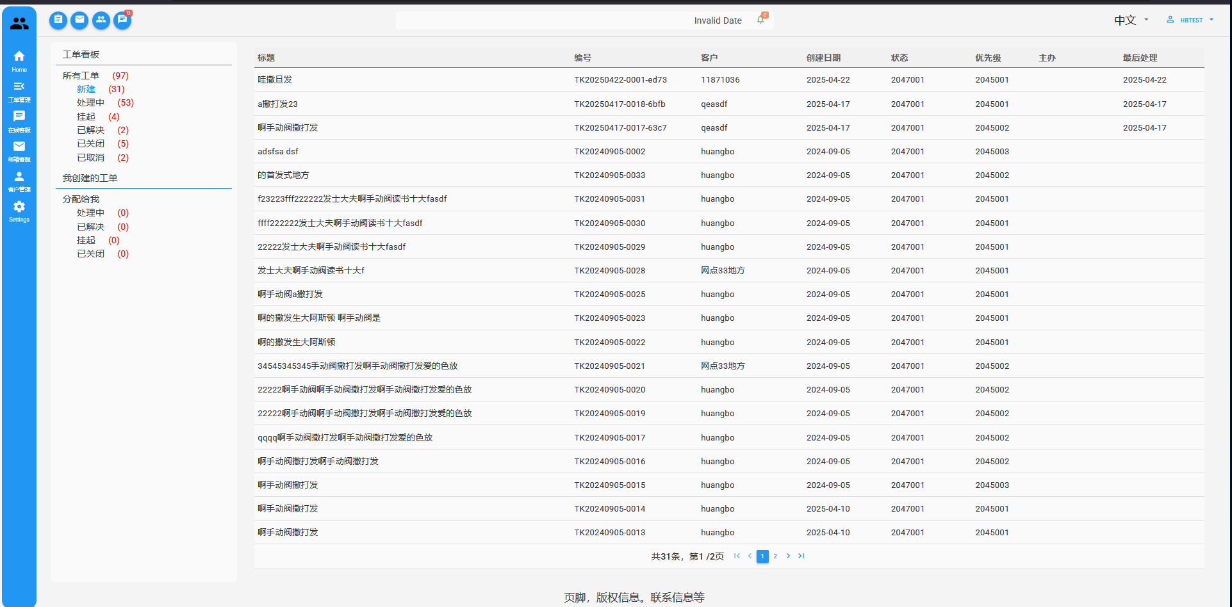Click the round group-people toolbar button
The width and height of the screenshot is (1232, 607).
[x=101, y=20]
